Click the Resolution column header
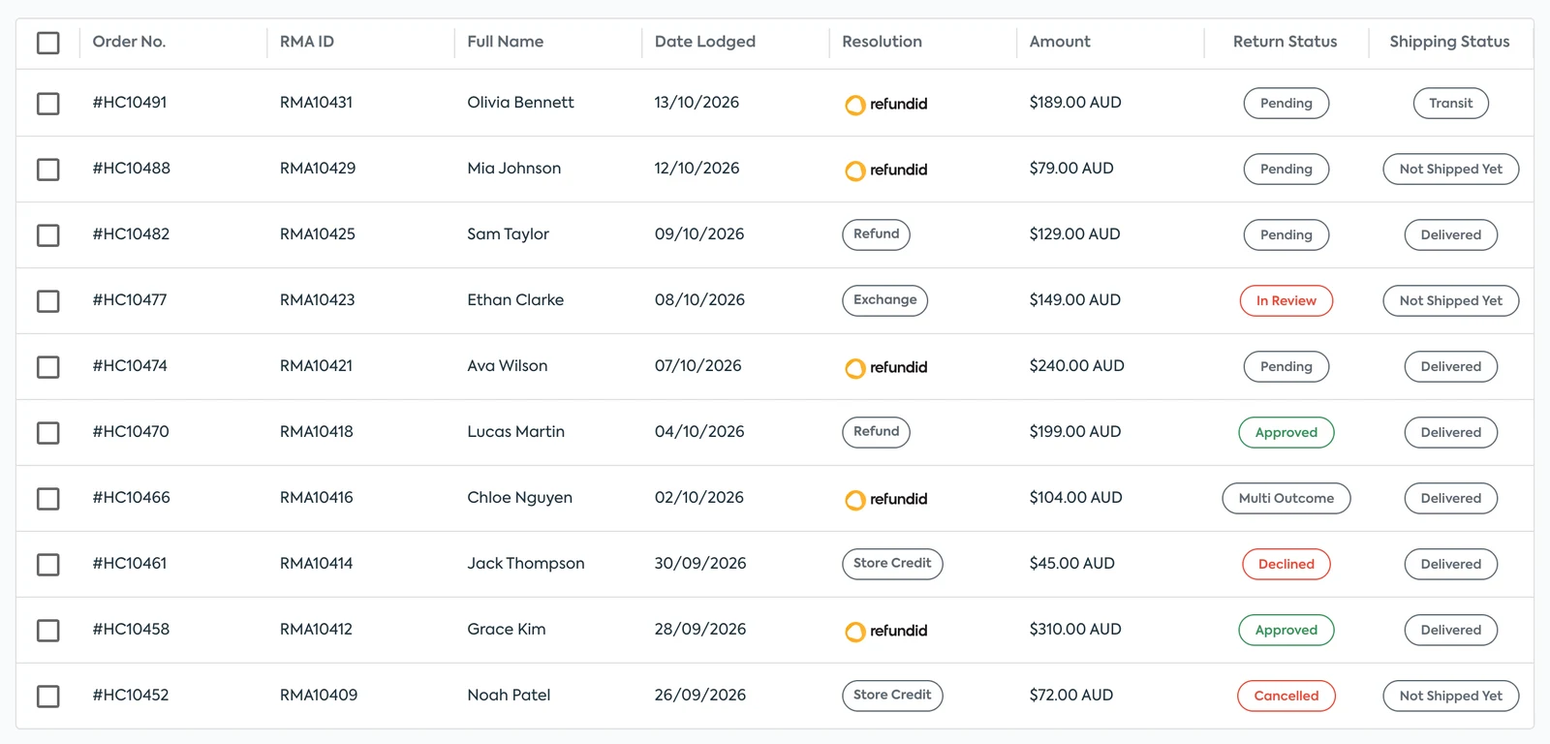The width and height of the screenshot is (1550, 744). [882, 42]
